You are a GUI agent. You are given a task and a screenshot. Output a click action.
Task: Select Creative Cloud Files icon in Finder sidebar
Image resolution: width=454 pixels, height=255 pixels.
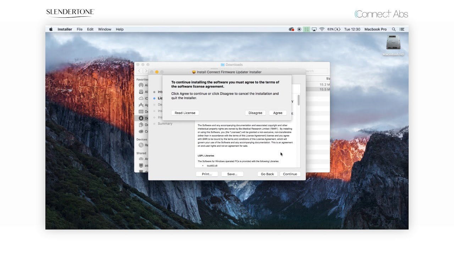click(141, 131)
